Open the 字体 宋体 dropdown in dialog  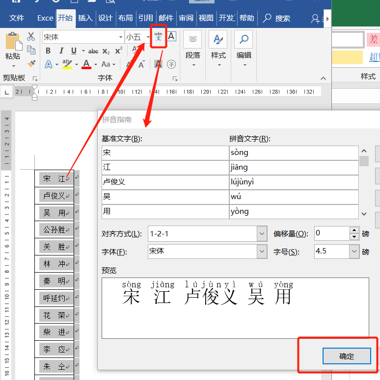tap(262, 252)
